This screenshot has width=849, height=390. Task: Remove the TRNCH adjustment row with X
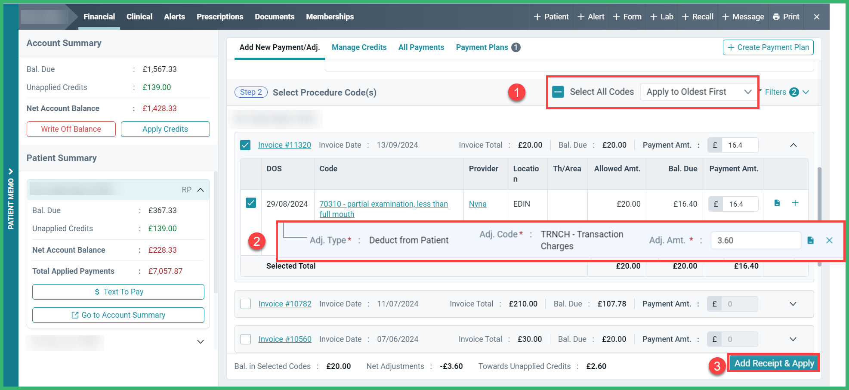tap(830, 240)
